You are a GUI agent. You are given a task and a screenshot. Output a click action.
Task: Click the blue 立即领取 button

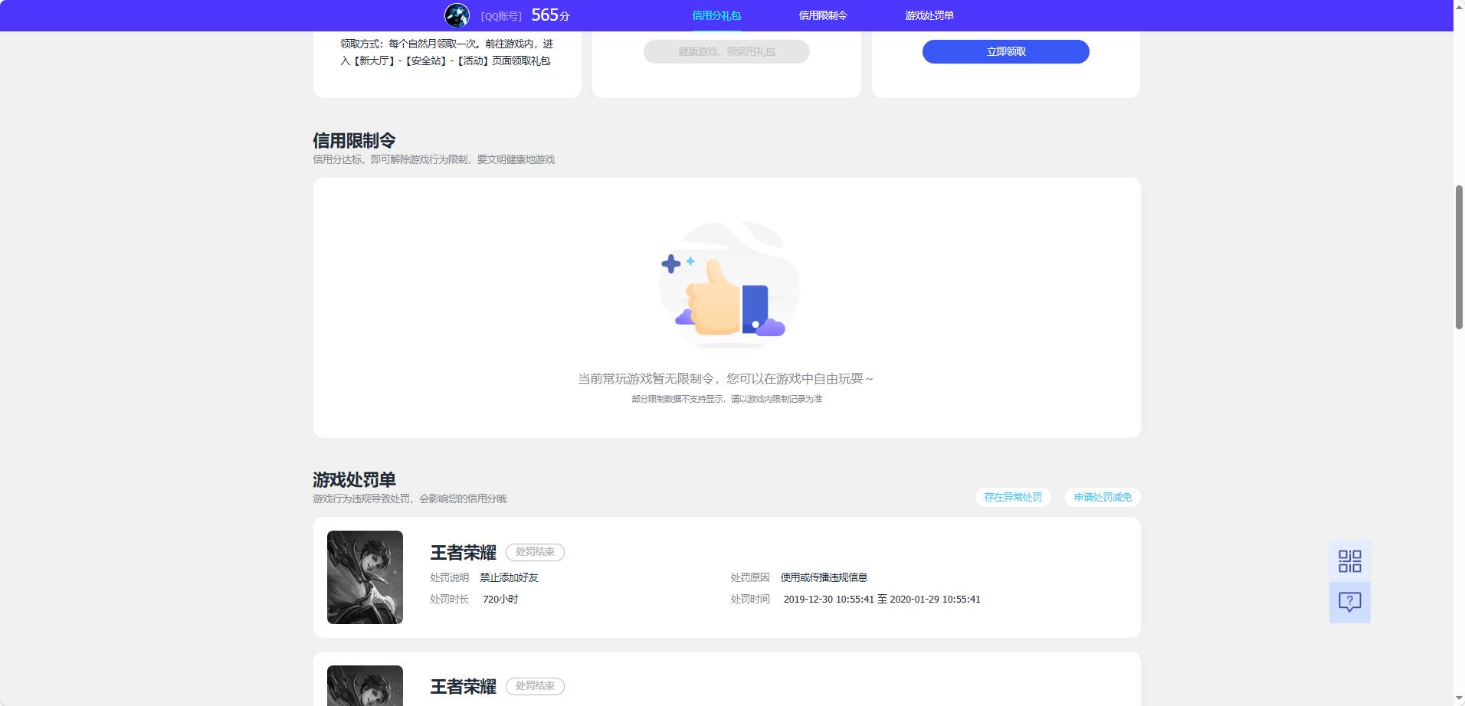point(1005,51)
